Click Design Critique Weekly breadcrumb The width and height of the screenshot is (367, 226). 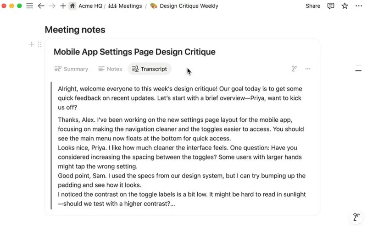[184, 6]
